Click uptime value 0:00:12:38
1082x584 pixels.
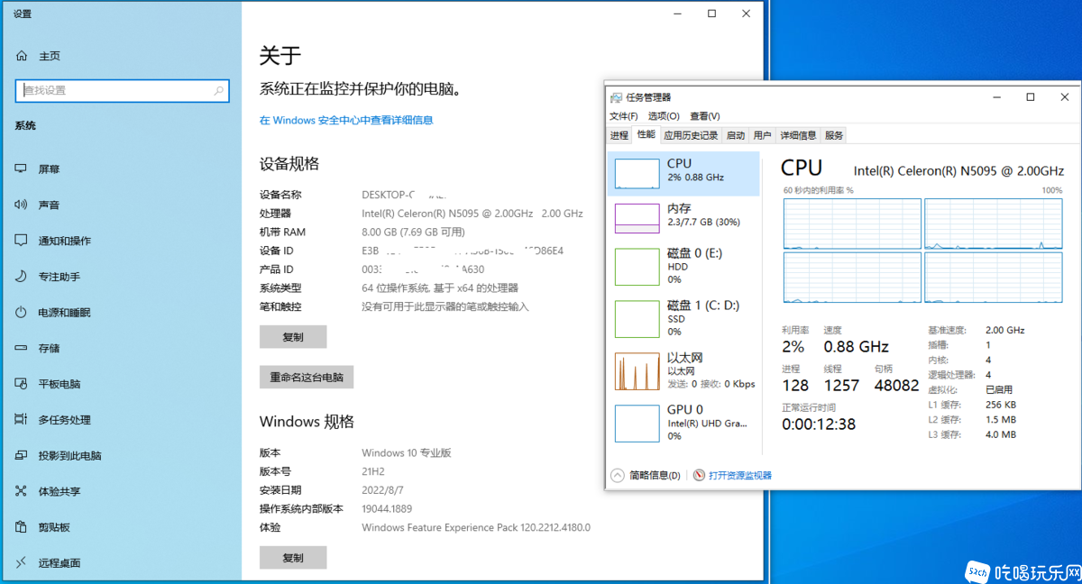click(819, 424)
